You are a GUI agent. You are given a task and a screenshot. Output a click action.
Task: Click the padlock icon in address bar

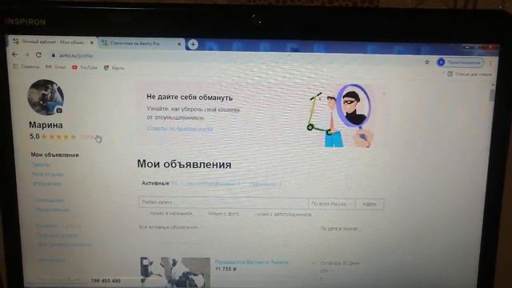coord(54,55)
